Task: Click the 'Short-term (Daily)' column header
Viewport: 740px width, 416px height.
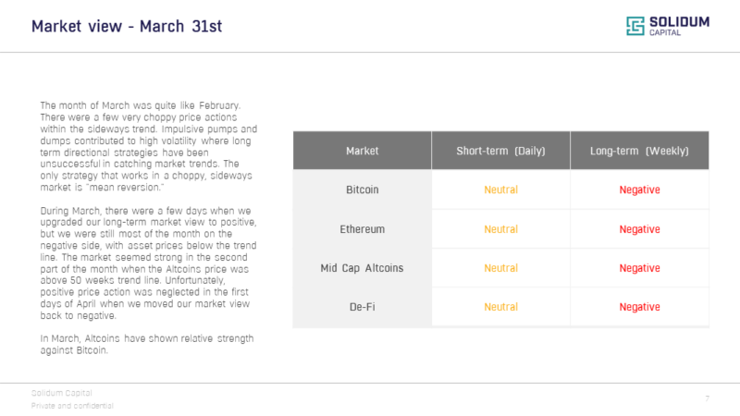Action: tap(500, 151)
